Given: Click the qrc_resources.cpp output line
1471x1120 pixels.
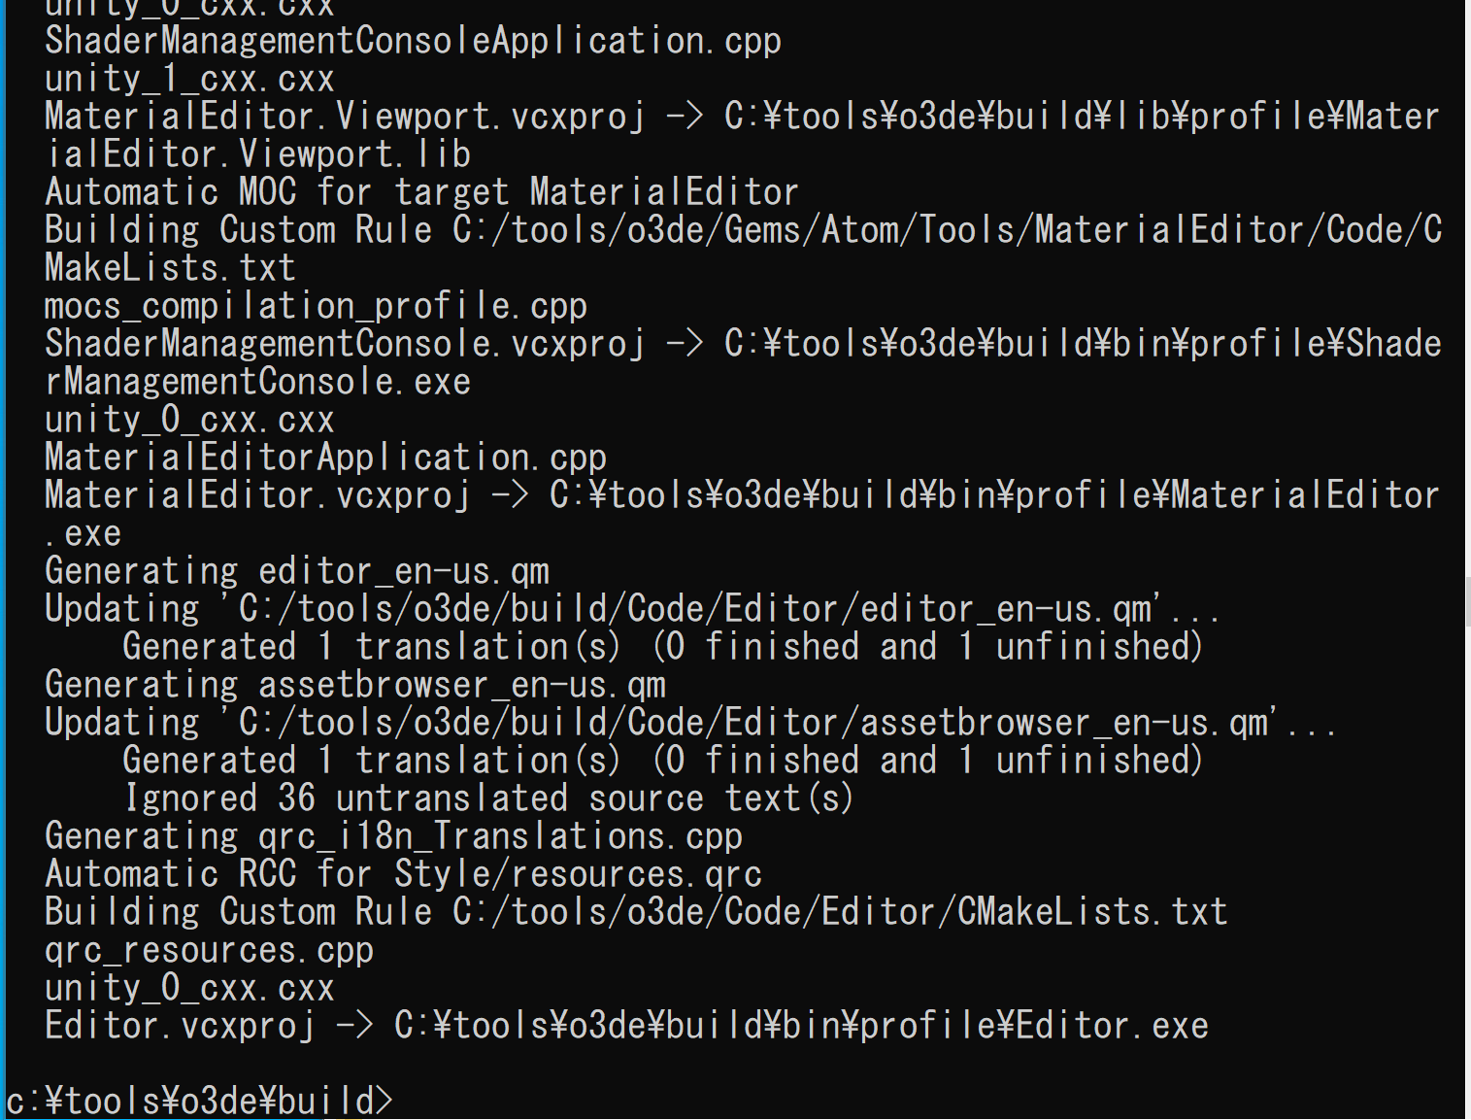Looking at the screenshot, I should (209, 950).
